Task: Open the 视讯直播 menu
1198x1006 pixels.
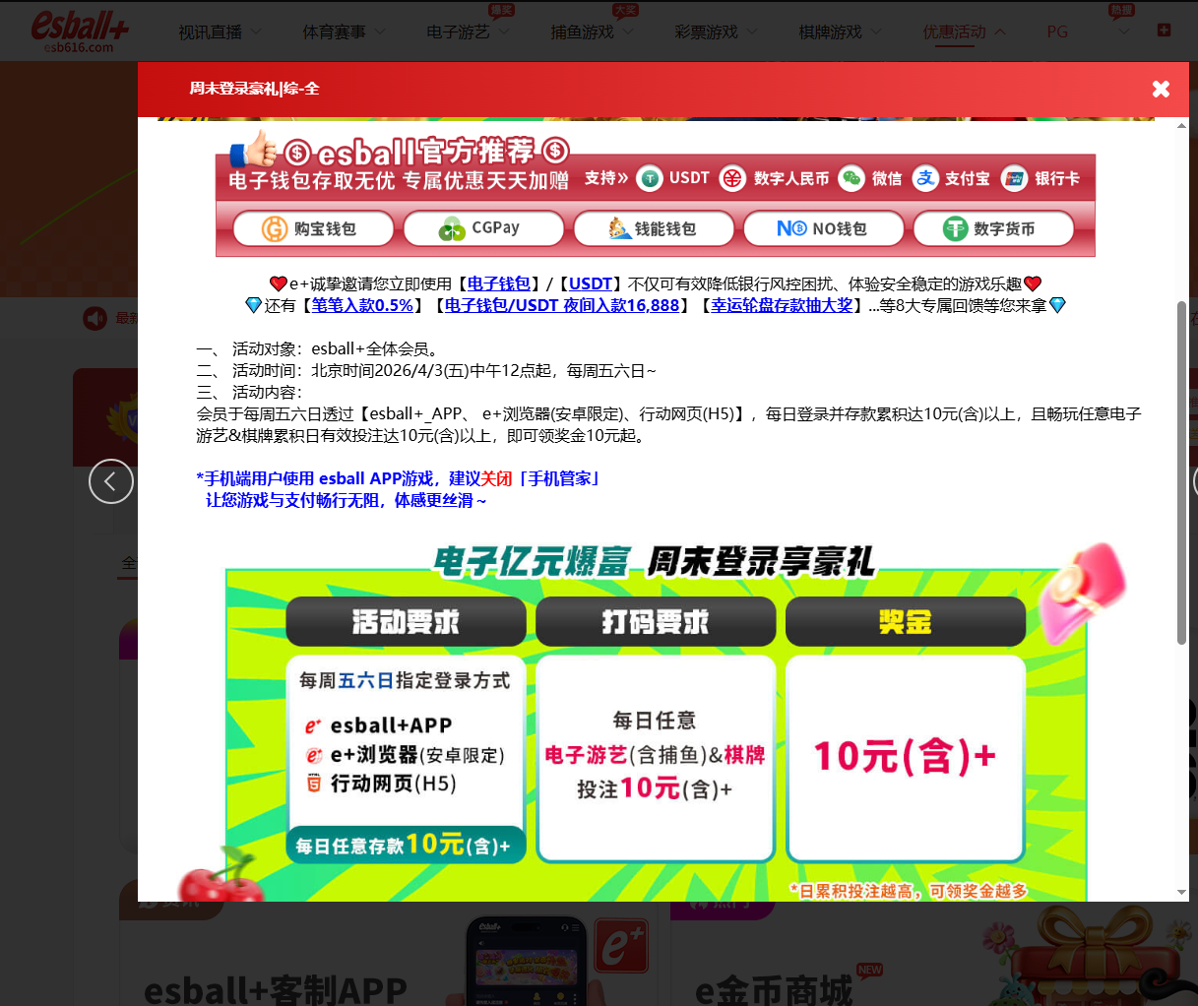Action: 210,32
